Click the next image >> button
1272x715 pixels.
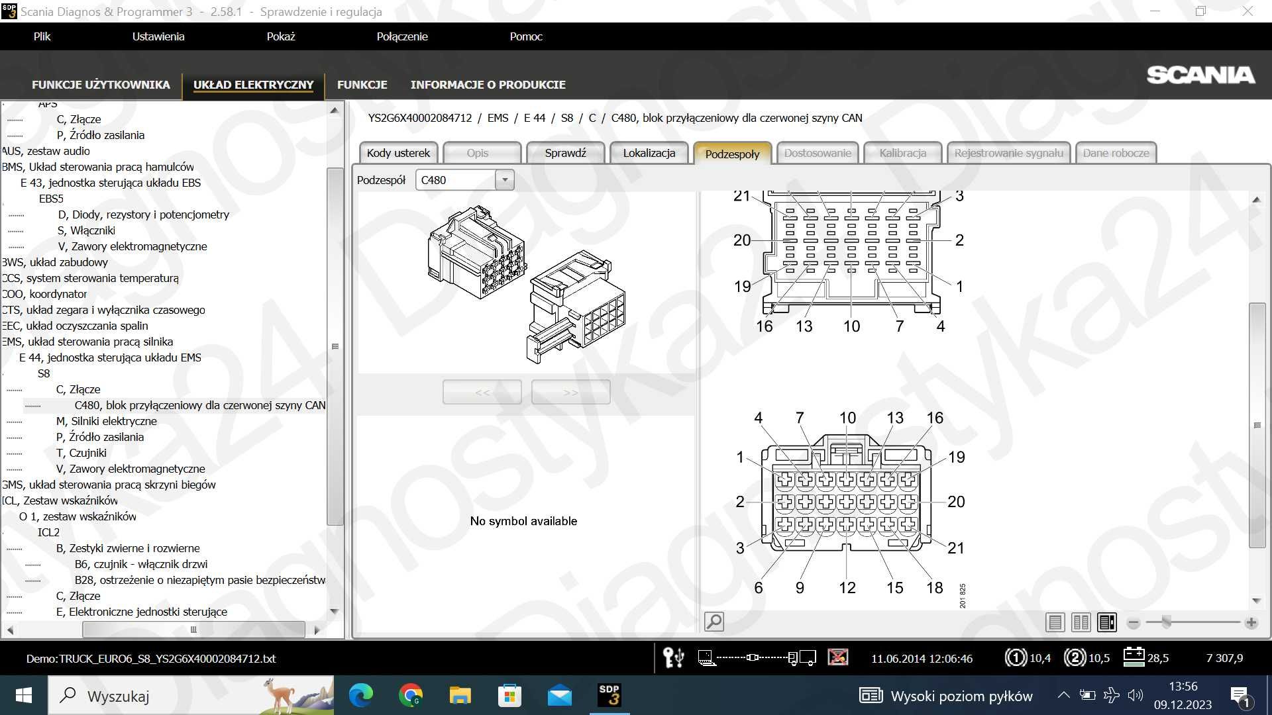coord(570,392)
